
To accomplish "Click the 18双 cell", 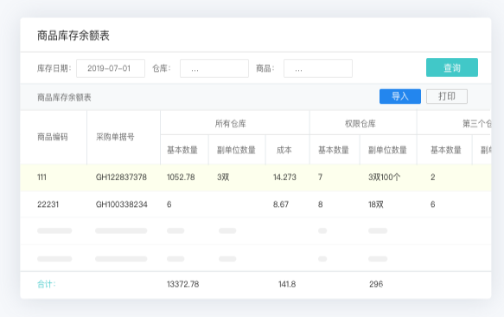I will [376, 204].
